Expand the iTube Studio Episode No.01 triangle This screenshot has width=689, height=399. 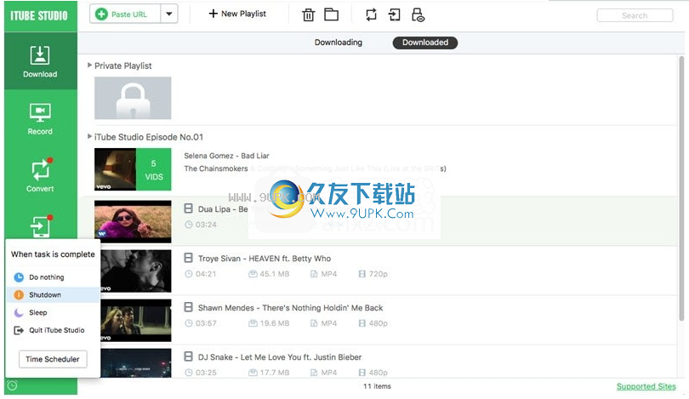tap(89, 136)
